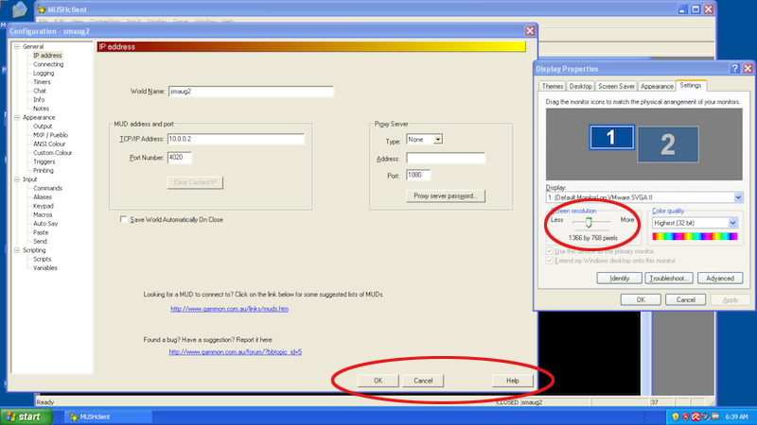Open the Proxy Server Type dropdown
The width and height of the screenshot is (757, 425).
pos(437,139)
